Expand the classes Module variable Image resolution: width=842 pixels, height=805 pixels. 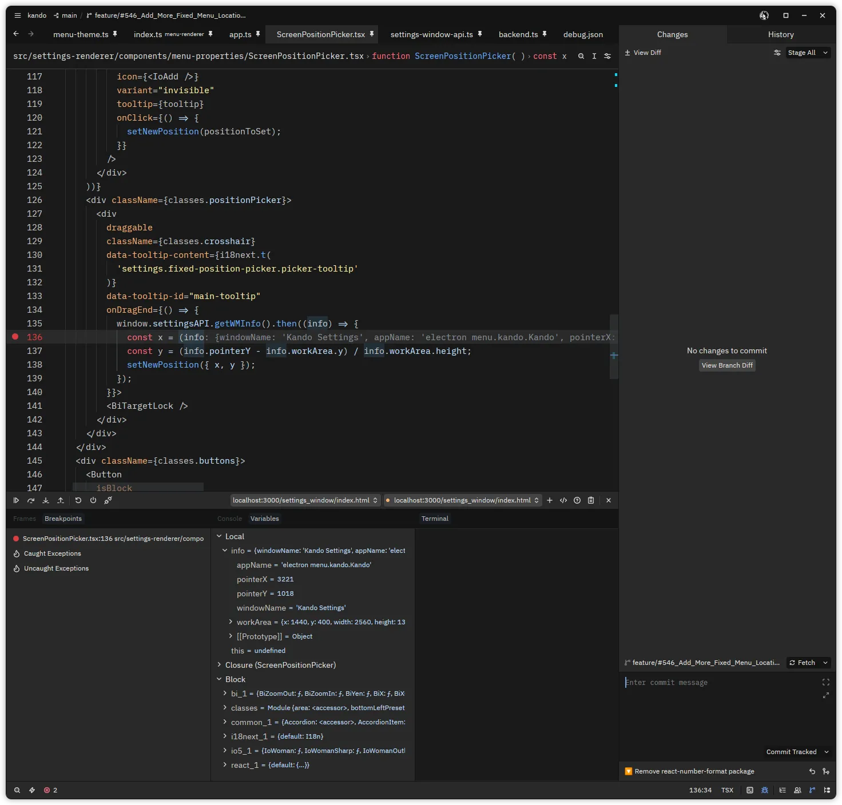point(225,708)
